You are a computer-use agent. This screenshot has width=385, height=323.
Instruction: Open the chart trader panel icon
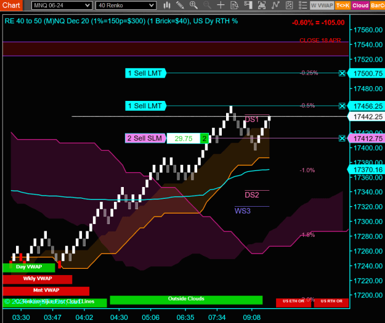248,5
